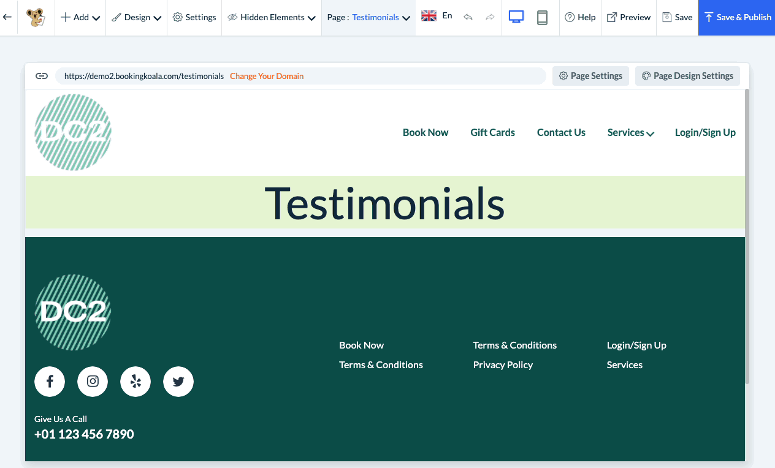Open the Help menu

[x=580, y=17]
